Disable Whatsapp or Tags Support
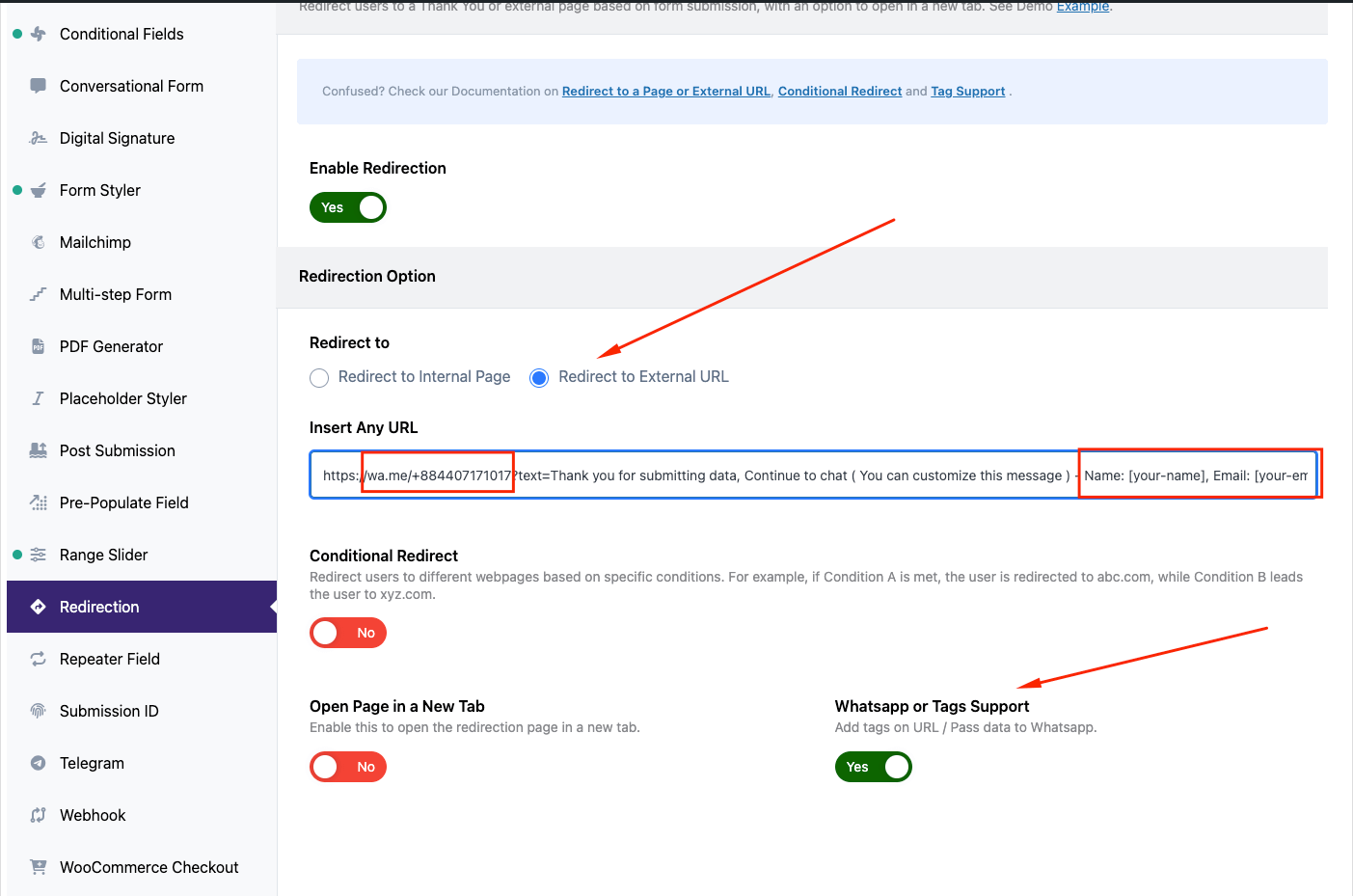 click(x=873, y=767)
